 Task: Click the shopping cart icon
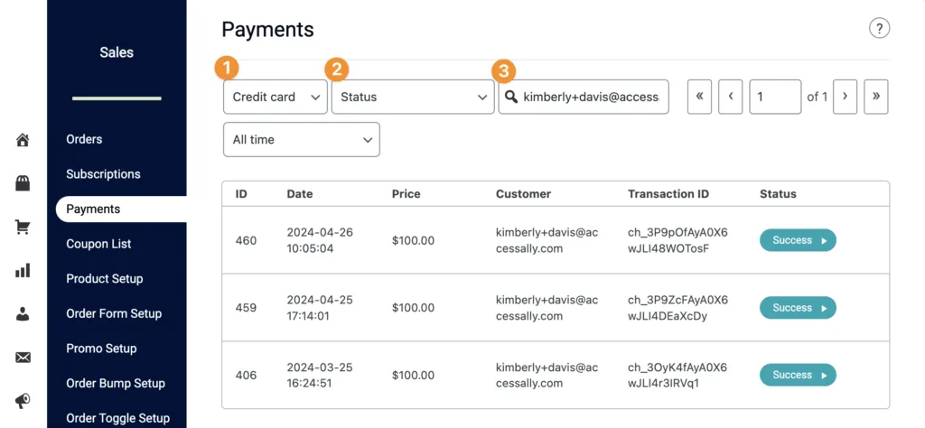coord(23,228)
